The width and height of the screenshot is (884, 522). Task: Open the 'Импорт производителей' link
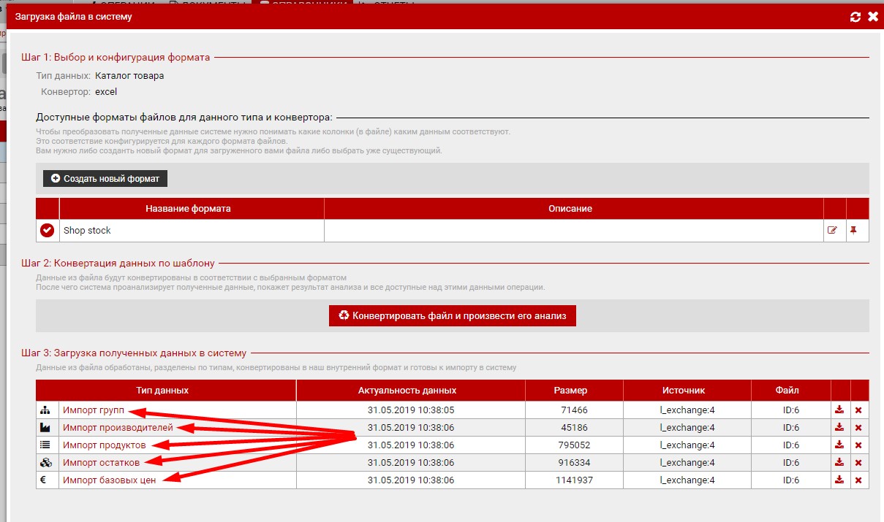tap(118, 428)
